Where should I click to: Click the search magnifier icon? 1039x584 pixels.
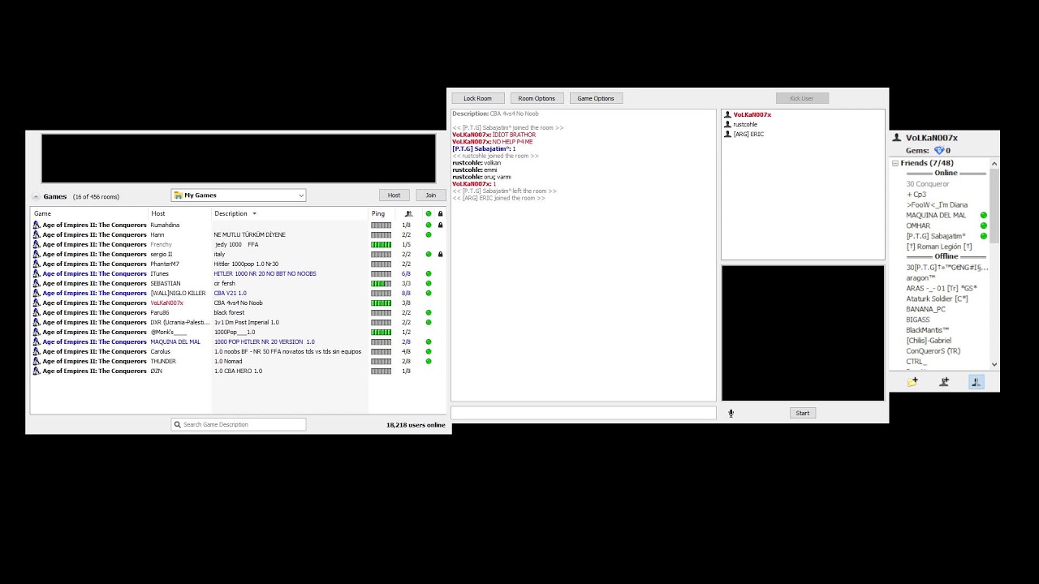[x=177, y=424]
